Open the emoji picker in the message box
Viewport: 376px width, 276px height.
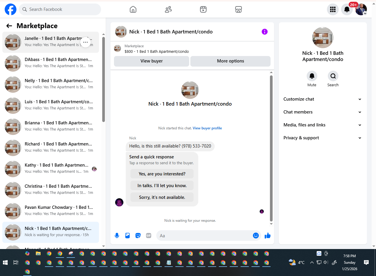pyautogui.click(x=256, y=236)
